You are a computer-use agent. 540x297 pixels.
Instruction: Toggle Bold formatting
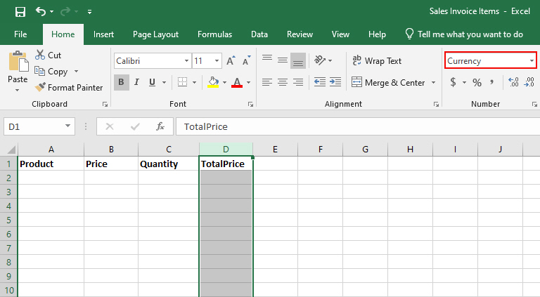pos(121,82)
